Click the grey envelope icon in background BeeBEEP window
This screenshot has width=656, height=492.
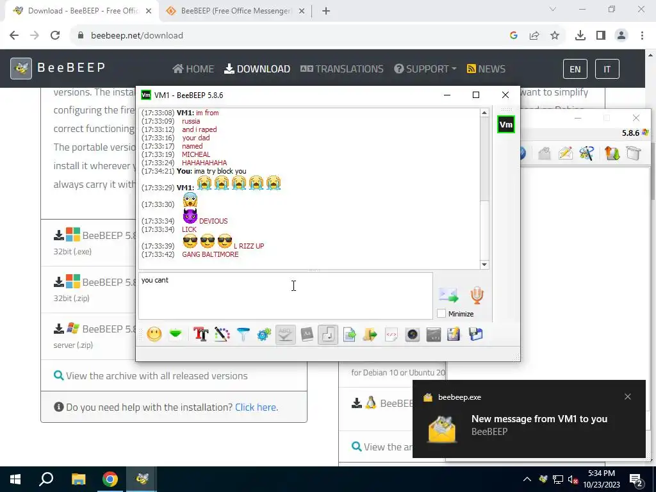click(x=545, y=154)
